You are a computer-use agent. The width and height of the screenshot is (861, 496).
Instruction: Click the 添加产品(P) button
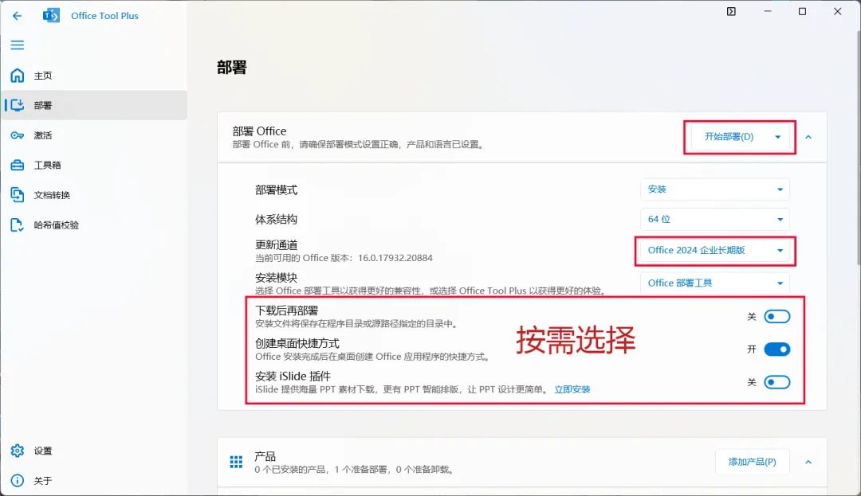[753, 462]
